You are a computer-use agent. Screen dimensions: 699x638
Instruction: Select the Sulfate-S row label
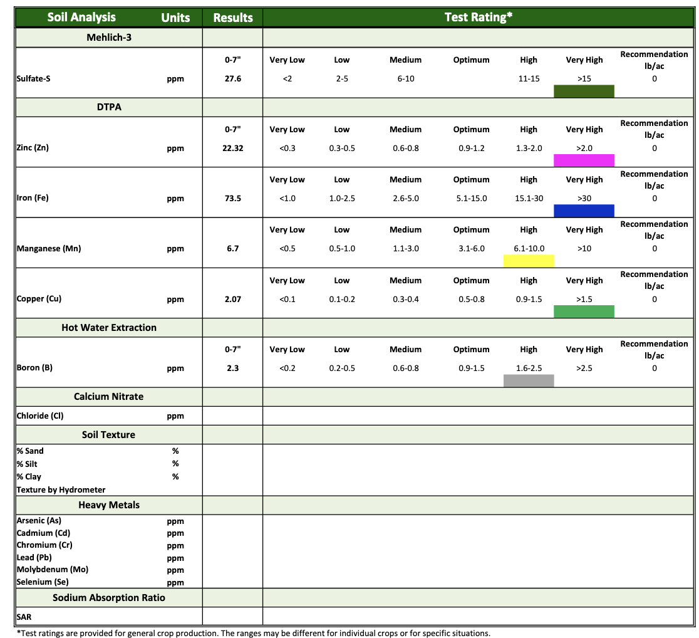click(x=33, y=78)
